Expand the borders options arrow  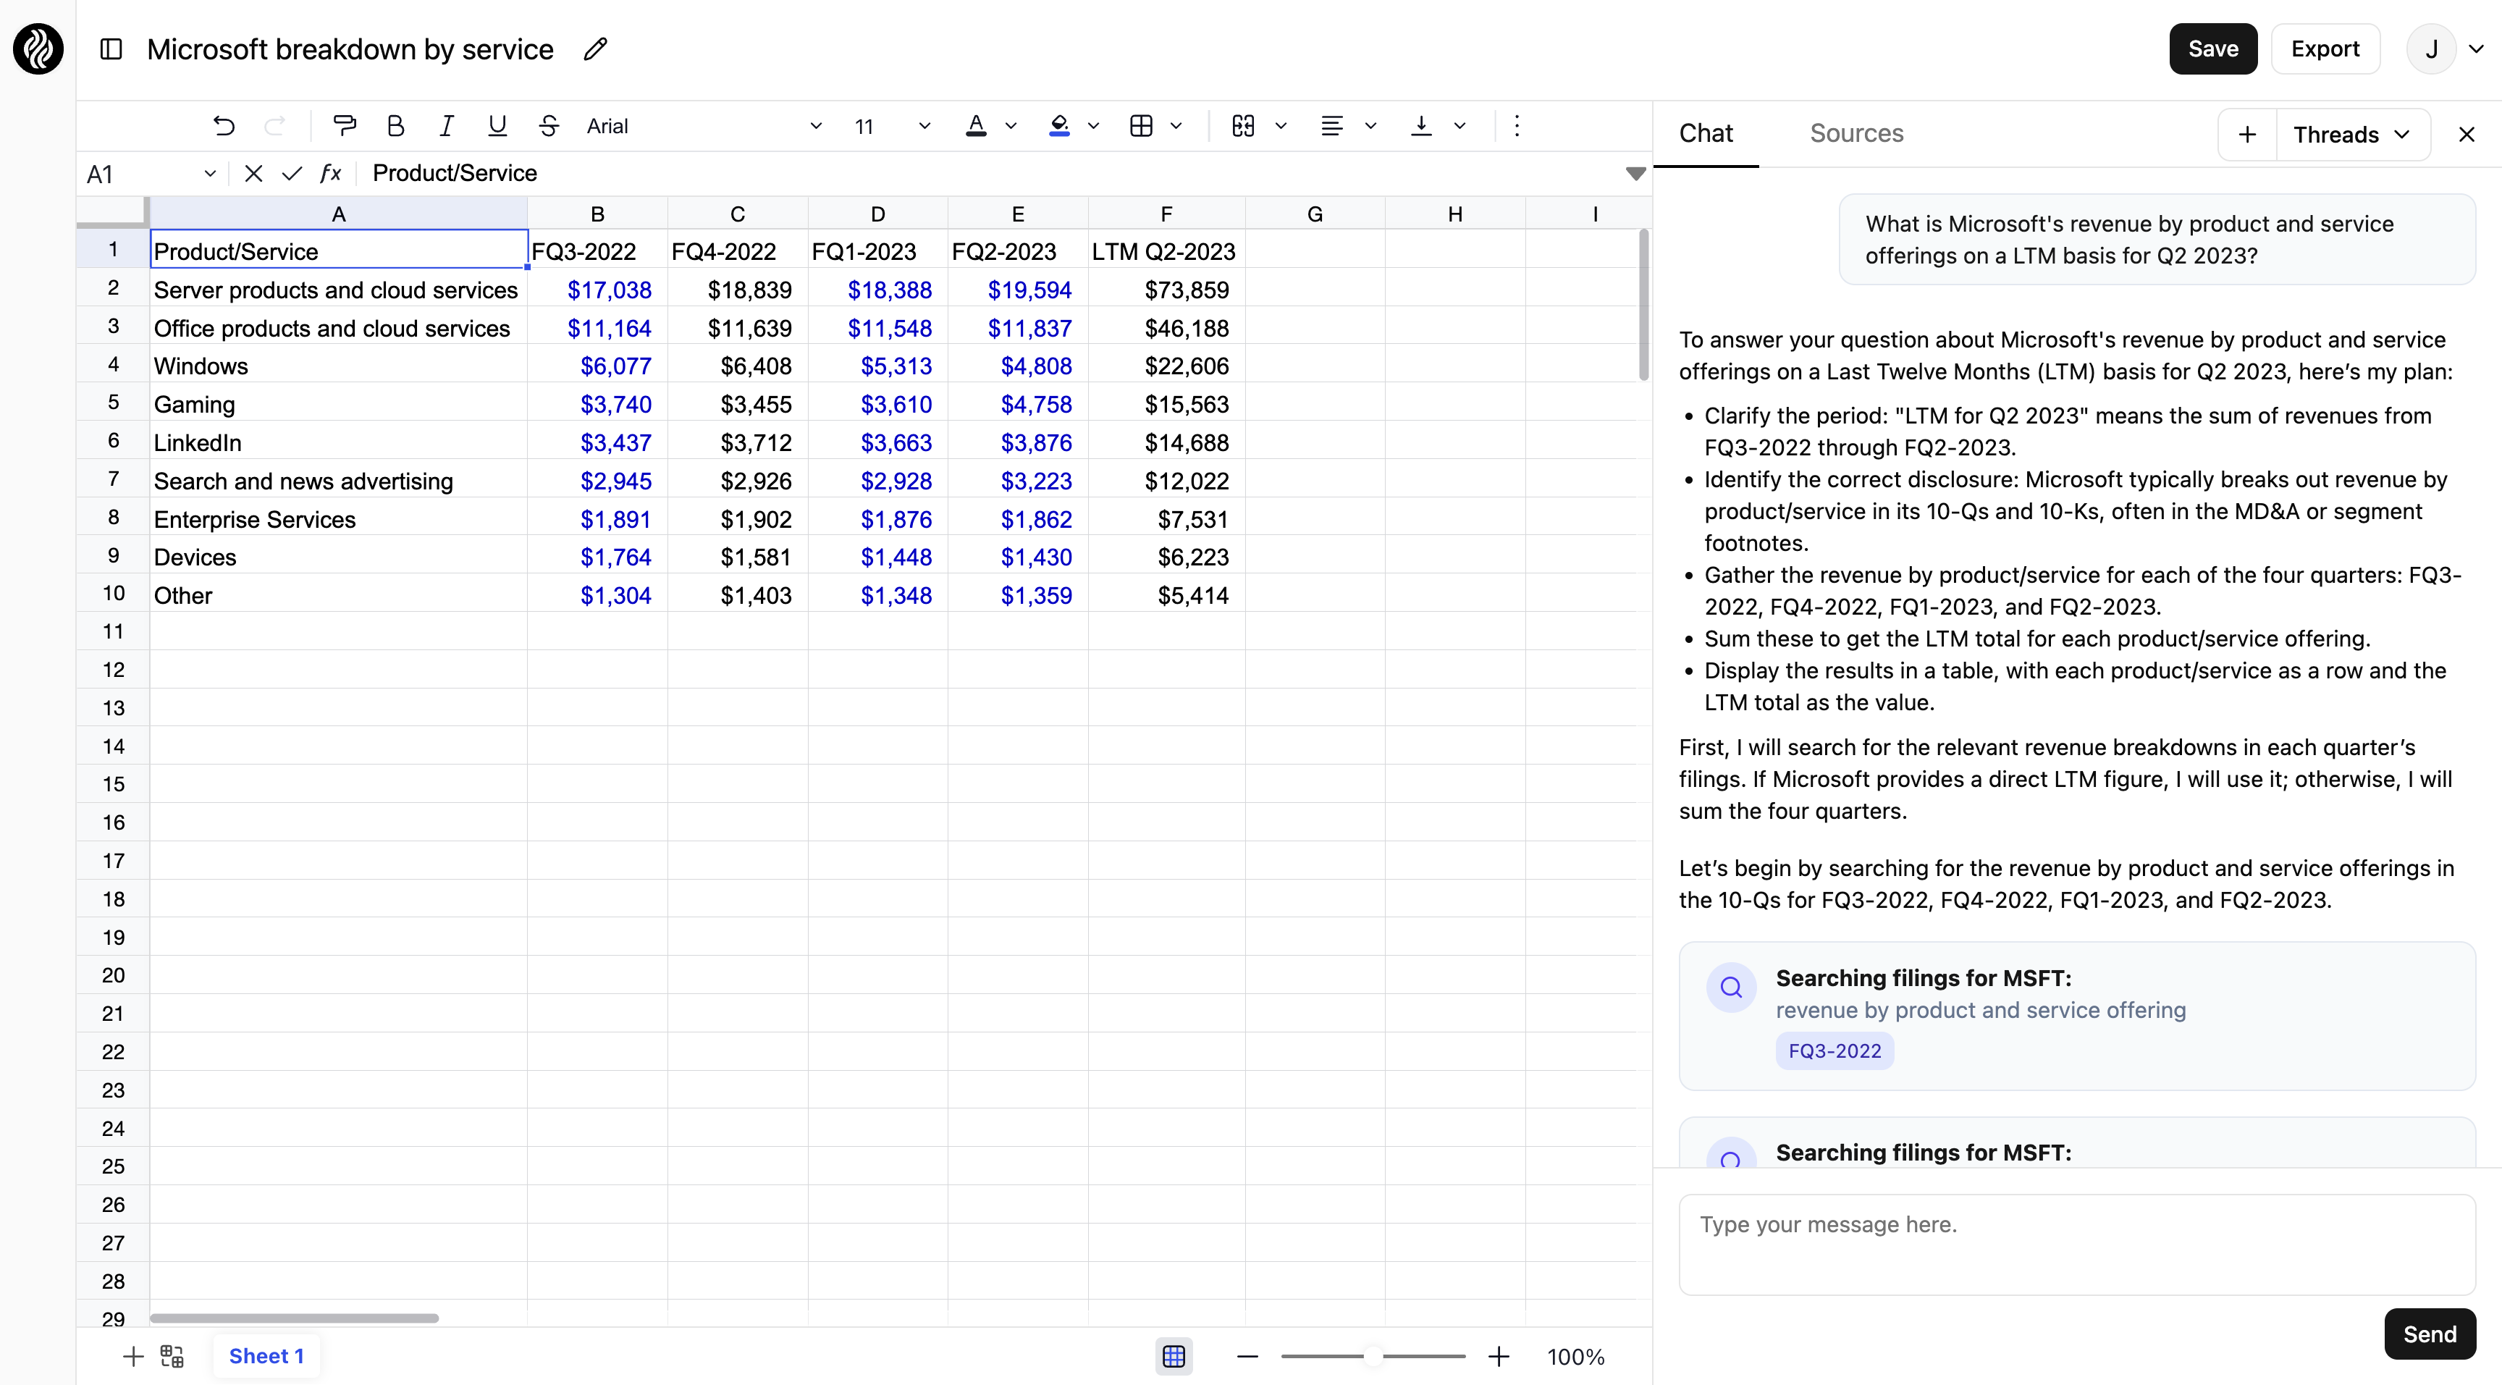click(x=1176, y=125)
